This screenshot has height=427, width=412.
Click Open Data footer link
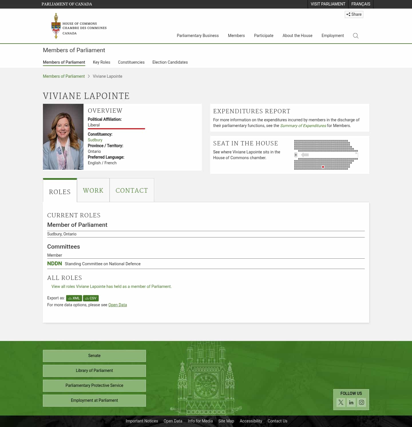click(173, 421)
